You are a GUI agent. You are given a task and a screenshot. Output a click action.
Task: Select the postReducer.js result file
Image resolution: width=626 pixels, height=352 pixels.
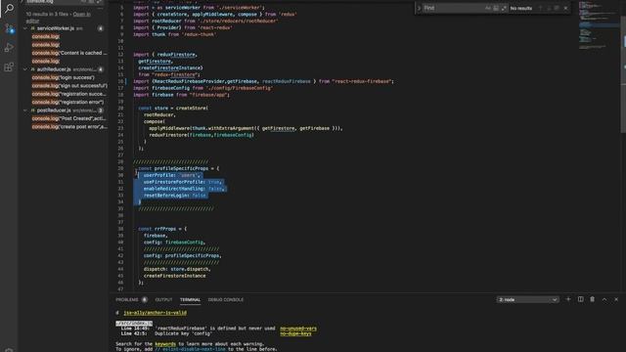coord(54,110)
